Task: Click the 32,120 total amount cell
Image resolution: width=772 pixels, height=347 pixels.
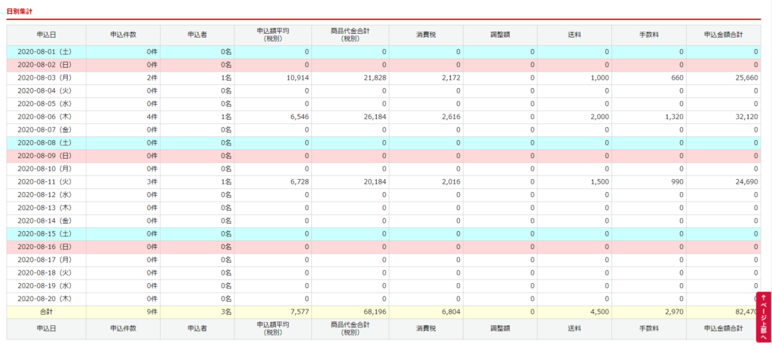Action: [x=723, y=117]
